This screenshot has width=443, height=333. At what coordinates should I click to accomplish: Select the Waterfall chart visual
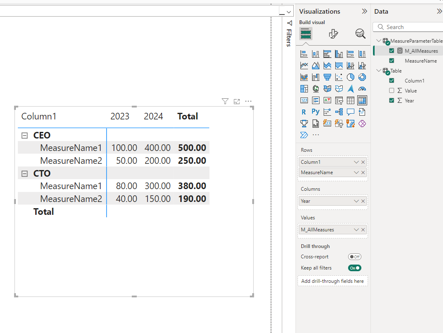[x=316, y=77]
